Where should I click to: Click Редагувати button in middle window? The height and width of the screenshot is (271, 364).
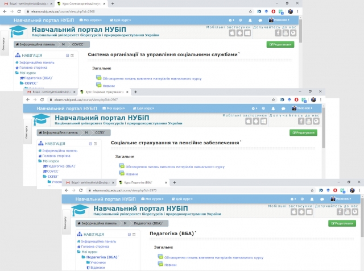coord(303,132)
